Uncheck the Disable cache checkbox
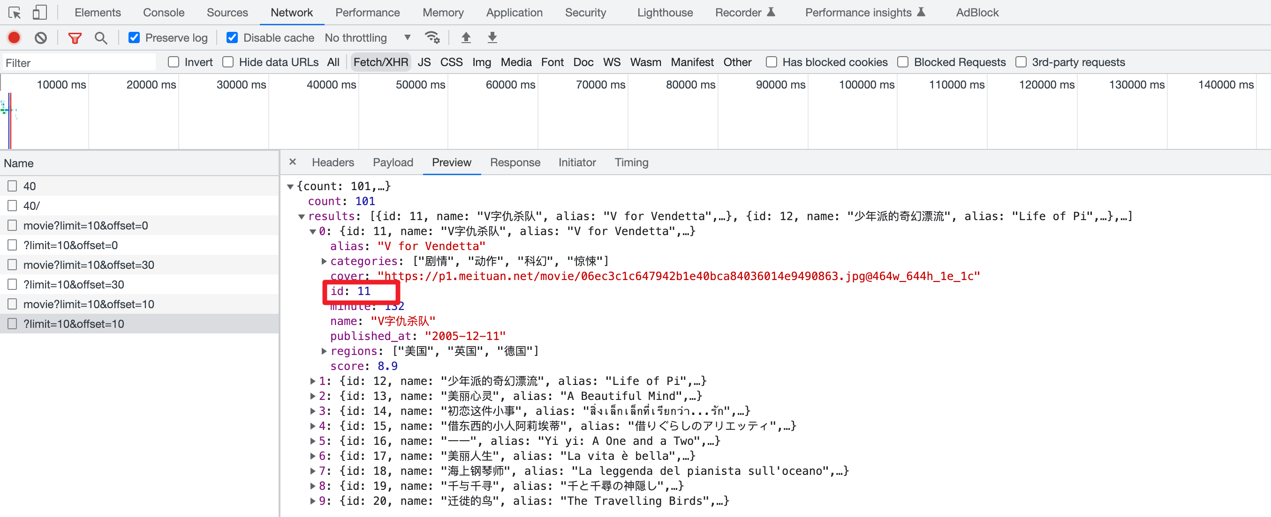 (x=232, y=37)
